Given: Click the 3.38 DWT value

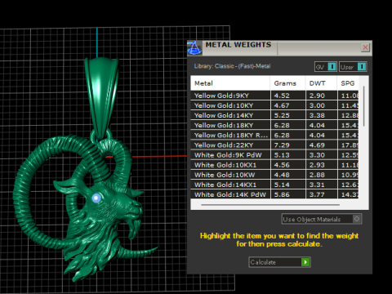Looking at the screenshot, I should pyautogui.click(x=317, y=115).
